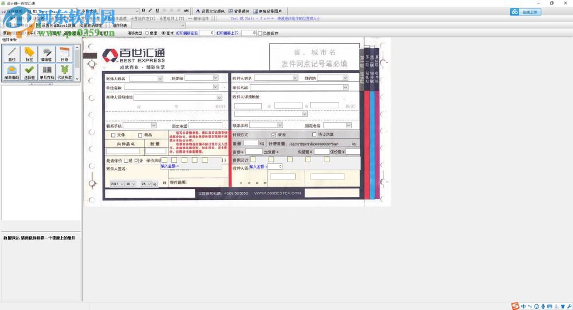Toggle italic text formatting

pyautogui.click(x=150, y=11)
